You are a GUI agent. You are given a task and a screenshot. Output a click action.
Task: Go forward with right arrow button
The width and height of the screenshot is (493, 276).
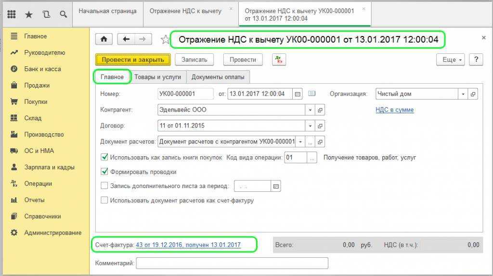click(143, 39)
